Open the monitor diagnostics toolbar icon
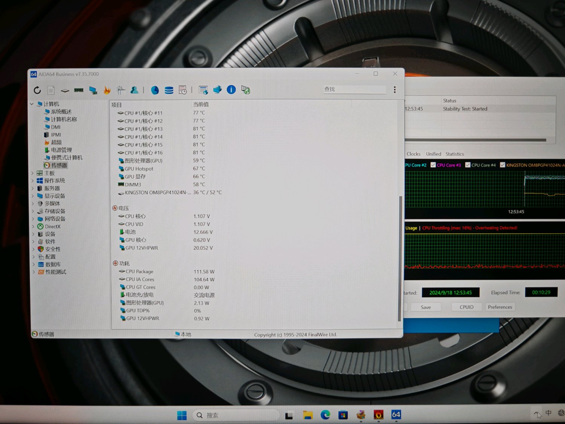Image resolution: width=565 pixels, height=424 pixels. (93, 90)
